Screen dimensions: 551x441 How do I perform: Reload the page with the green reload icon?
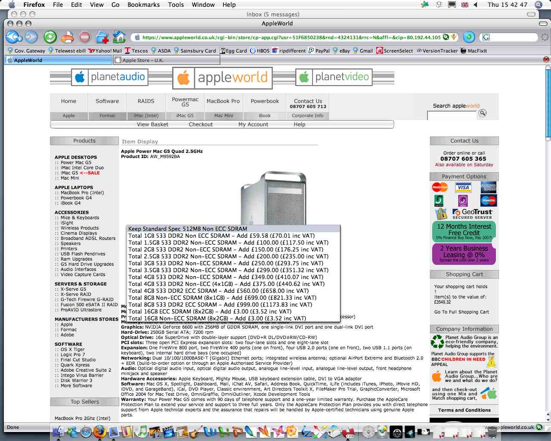click(x=50, y=37)
